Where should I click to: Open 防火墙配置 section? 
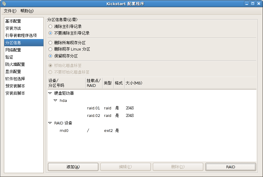click(x=24, y=64)
